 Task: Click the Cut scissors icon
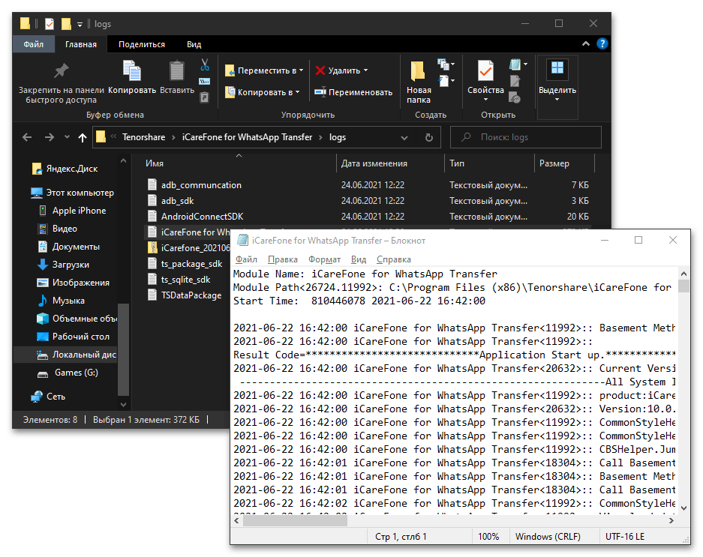[205, 64]
